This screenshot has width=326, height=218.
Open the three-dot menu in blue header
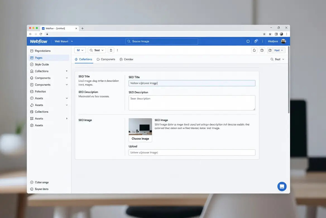coord(262,41)
